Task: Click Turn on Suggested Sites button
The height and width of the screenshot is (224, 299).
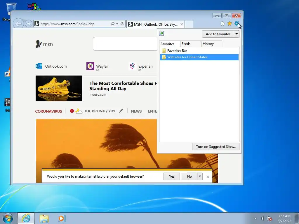Action: coord(216,147)
